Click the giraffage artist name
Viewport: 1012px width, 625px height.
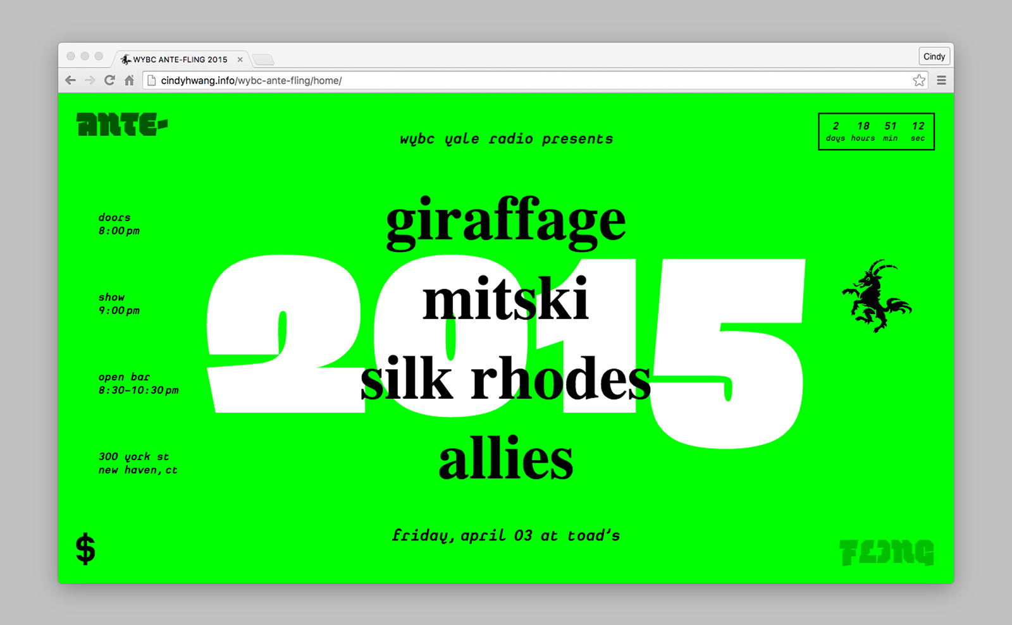(x=506, y=221)
